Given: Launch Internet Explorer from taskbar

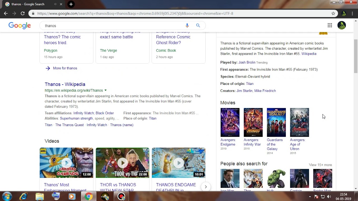Looking at the screenshot, I should point(23,197).
